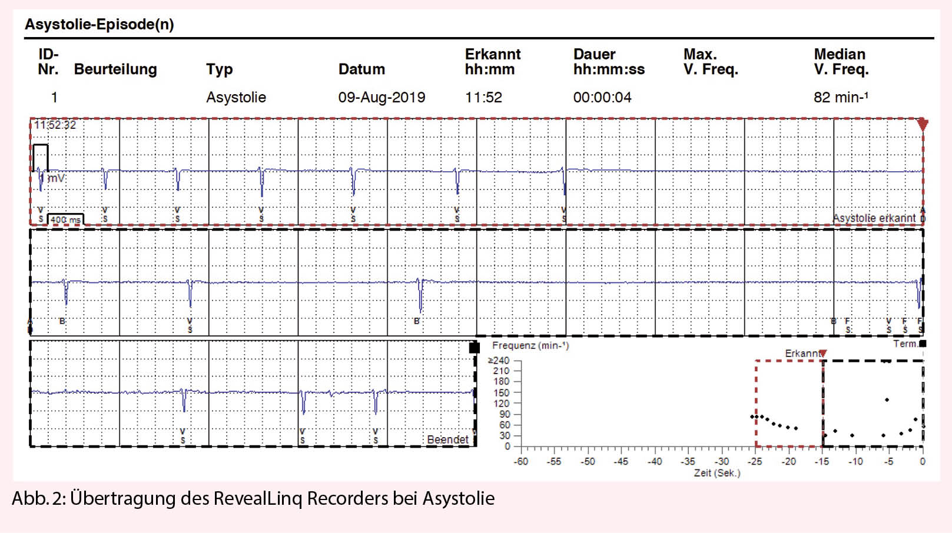Viewport: 952px width, 533px height.
Task: Click the red triangle marker atop first ECG strip
Action: click(x=923, y=124)
